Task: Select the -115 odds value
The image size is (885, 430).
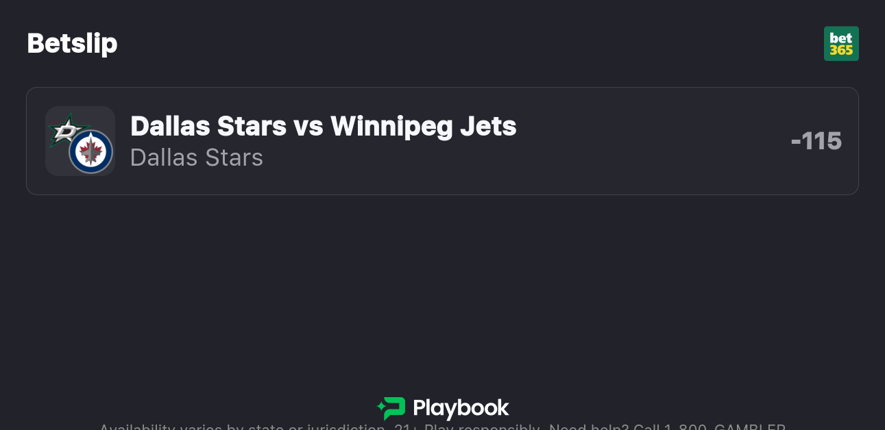Action: (x=816, y=141)
